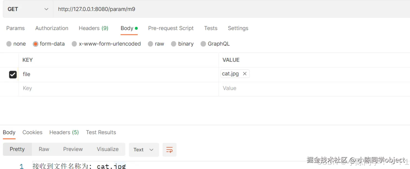Viewport: 410px width, 169px height.
Task: Switch to Preview response view
Action: (x=73, y=149)
